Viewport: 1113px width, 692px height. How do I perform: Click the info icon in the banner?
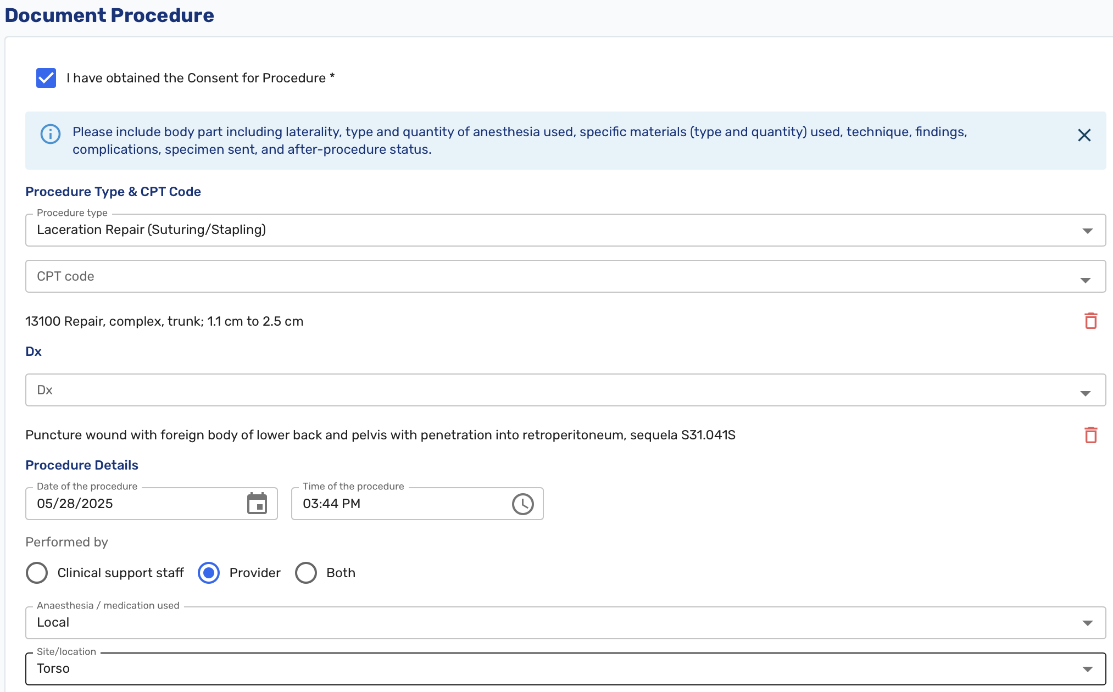51,134
